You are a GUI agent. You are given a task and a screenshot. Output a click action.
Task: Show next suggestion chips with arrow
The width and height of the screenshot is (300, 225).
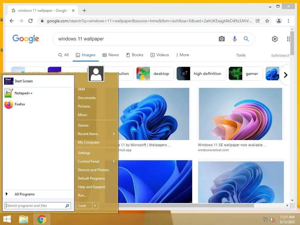[x=285, y=75]
